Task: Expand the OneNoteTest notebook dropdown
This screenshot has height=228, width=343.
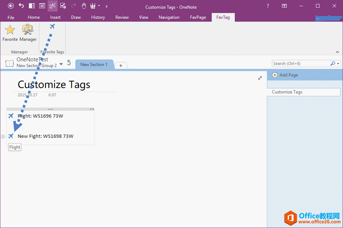Action: [61, 64]
